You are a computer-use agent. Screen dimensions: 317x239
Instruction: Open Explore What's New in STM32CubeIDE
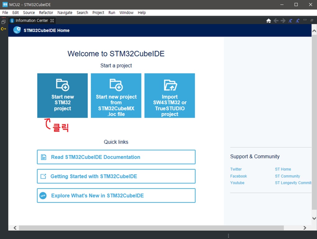coord(116,195)
